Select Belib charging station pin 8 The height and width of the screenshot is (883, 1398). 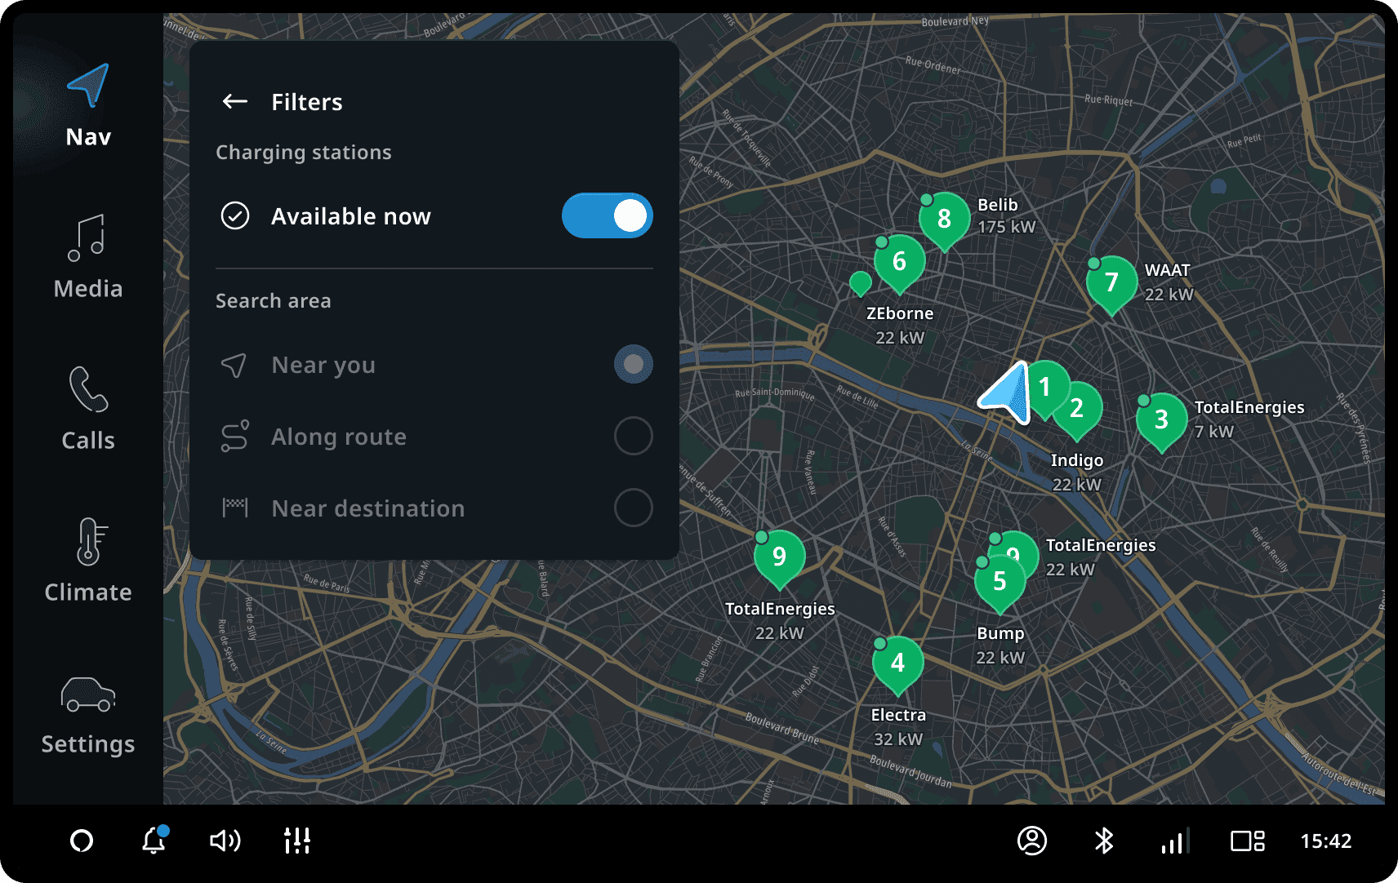coord(944,219)
